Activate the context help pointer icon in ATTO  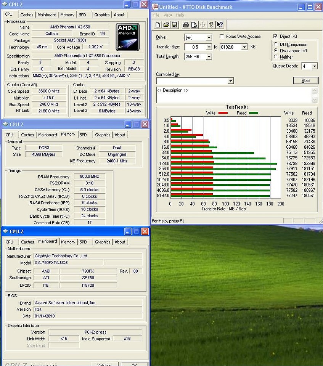click(220, 25)
